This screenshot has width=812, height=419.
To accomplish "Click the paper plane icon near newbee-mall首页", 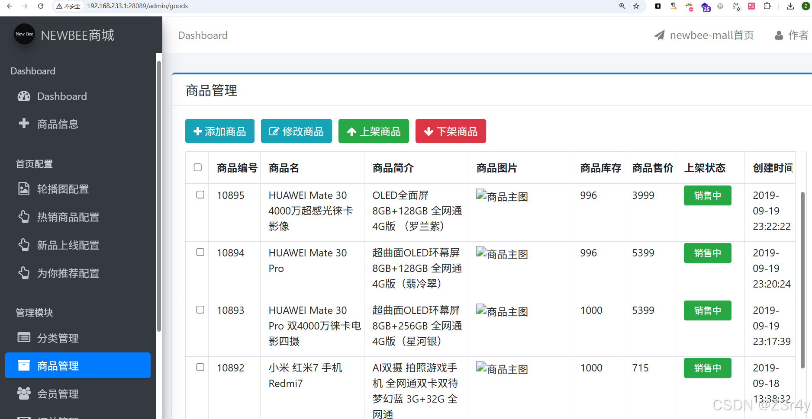I will click(x=659, y=35).
